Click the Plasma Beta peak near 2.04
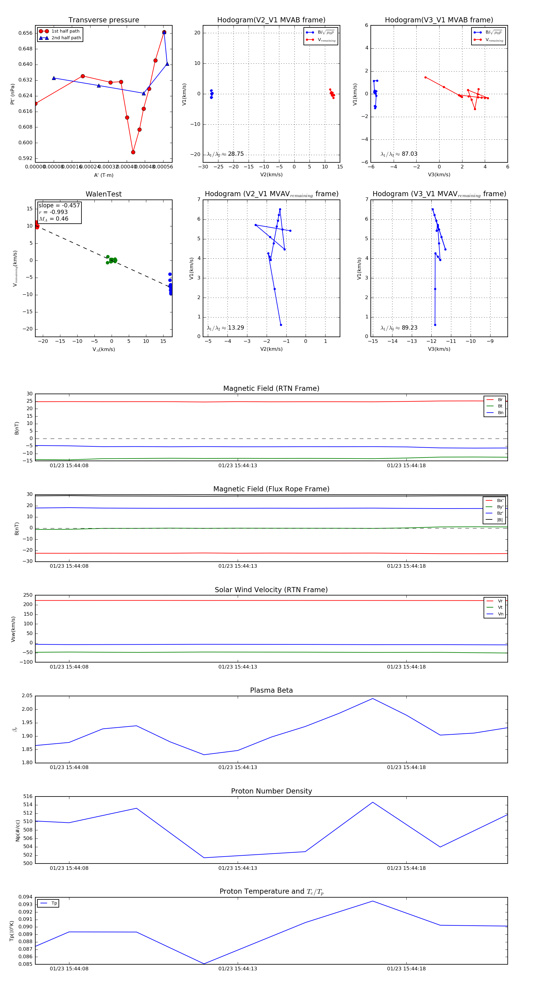This screenshot has width=543, height=996. pos(373,699)
